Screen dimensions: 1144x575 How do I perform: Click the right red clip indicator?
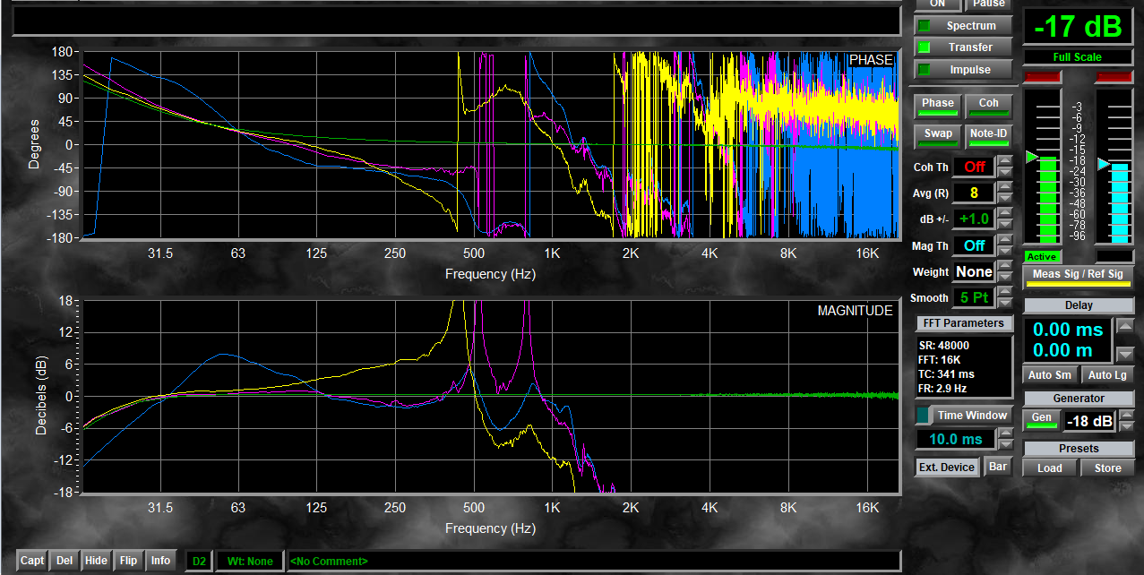1114,77
